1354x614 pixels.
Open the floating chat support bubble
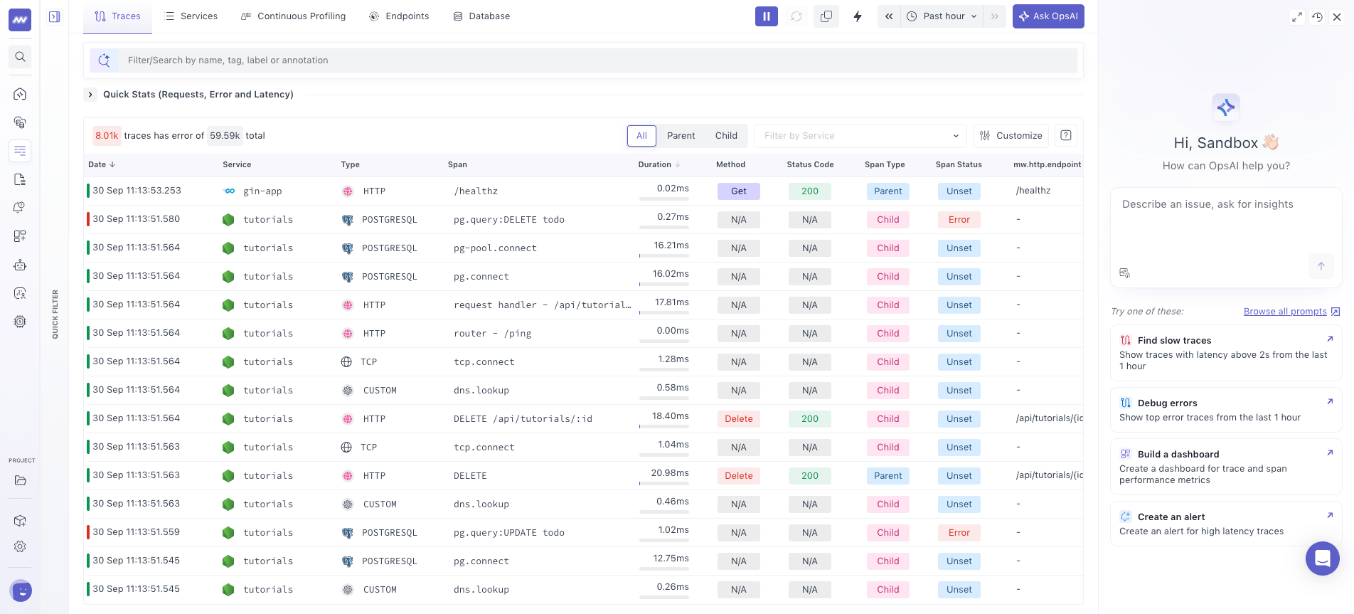pyautogui.click(x=1322, y=559)
